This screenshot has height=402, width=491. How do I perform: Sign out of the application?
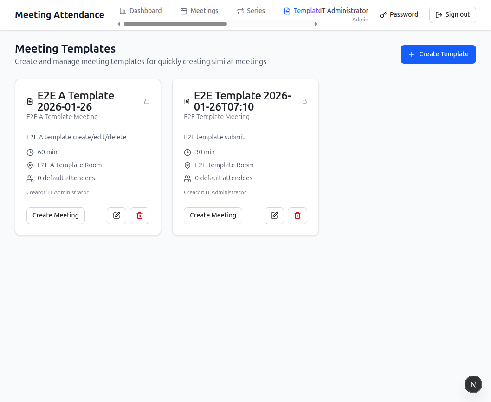452,15
